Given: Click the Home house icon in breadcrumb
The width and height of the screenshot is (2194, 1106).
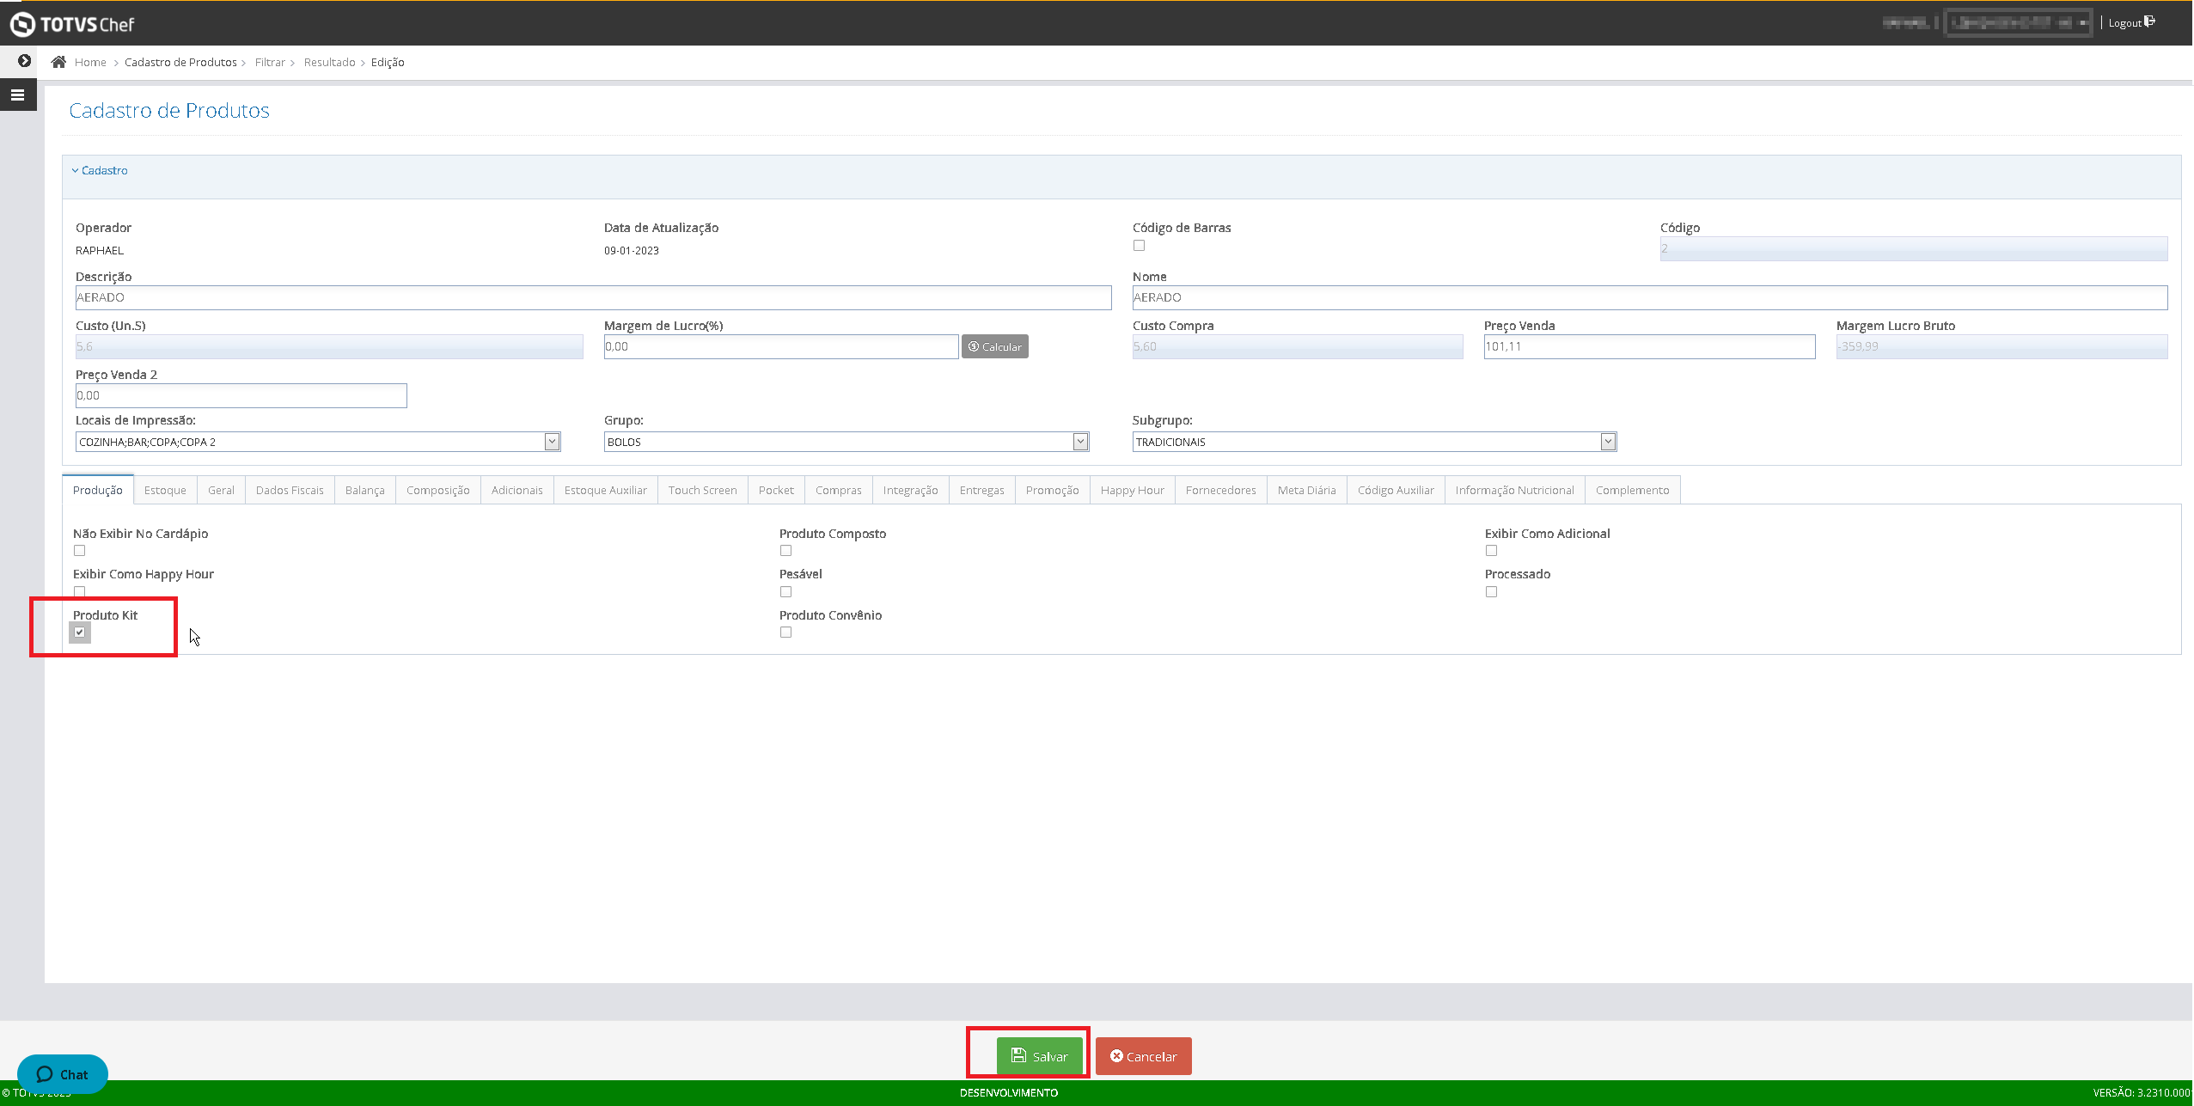Looking at the screenshot, I should tap(58, 62).
